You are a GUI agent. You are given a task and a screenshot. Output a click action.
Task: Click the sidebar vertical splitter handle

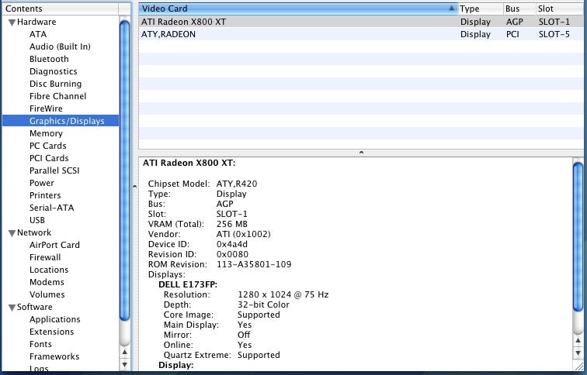(135, 186)
